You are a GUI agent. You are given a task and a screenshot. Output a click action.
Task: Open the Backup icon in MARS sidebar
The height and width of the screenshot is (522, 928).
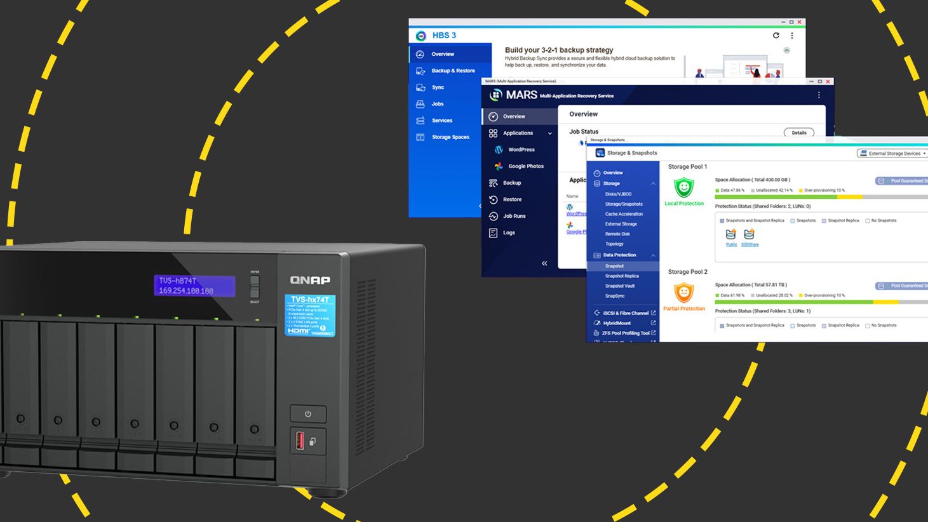click(x=493, y=183)
